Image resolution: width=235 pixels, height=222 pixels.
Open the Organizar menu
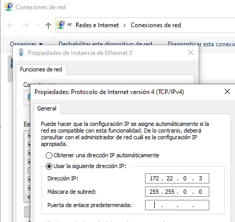point(26,44)
